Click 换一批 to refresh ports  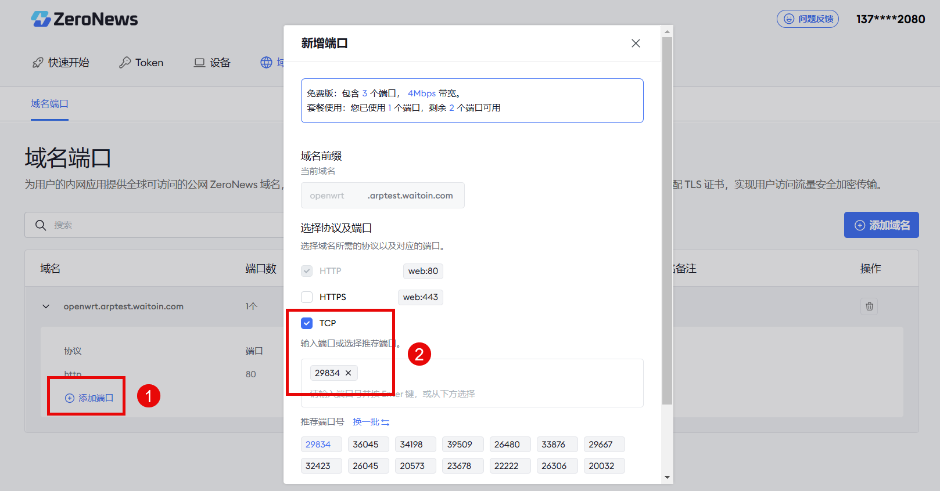pos(371,422)
